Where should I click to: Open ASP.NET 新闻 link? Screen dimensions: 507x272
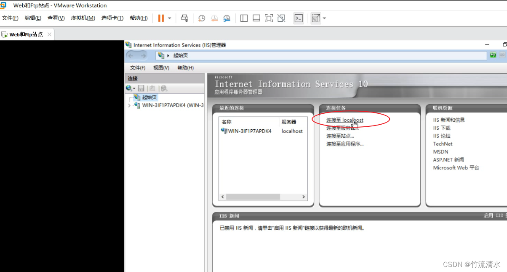[448, 160]
